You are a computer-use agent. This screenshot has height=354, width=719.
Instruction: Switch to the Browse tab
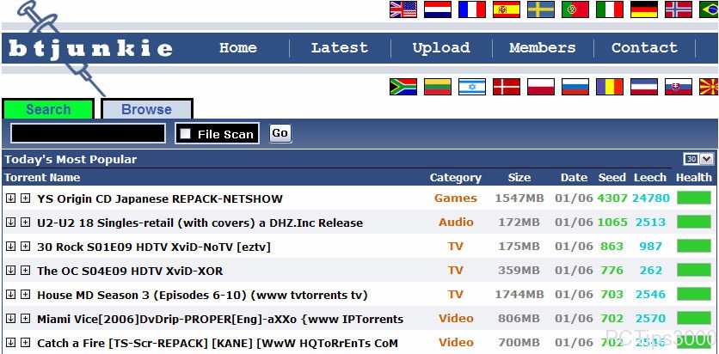tap(147, 109)
